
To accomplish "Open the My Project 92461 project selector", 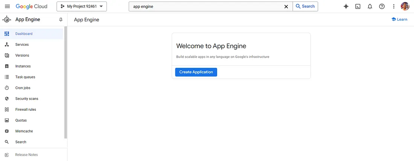I will pyautogui.click(x=82, y=6).
